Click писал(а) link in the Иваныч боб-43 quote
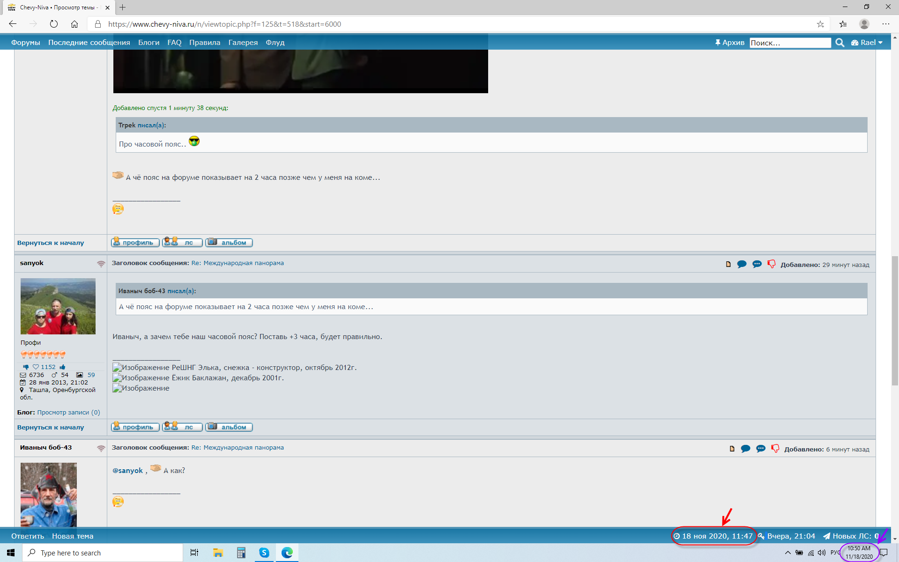The height and width of the screenshot is (562, 899). coord(182,291)
